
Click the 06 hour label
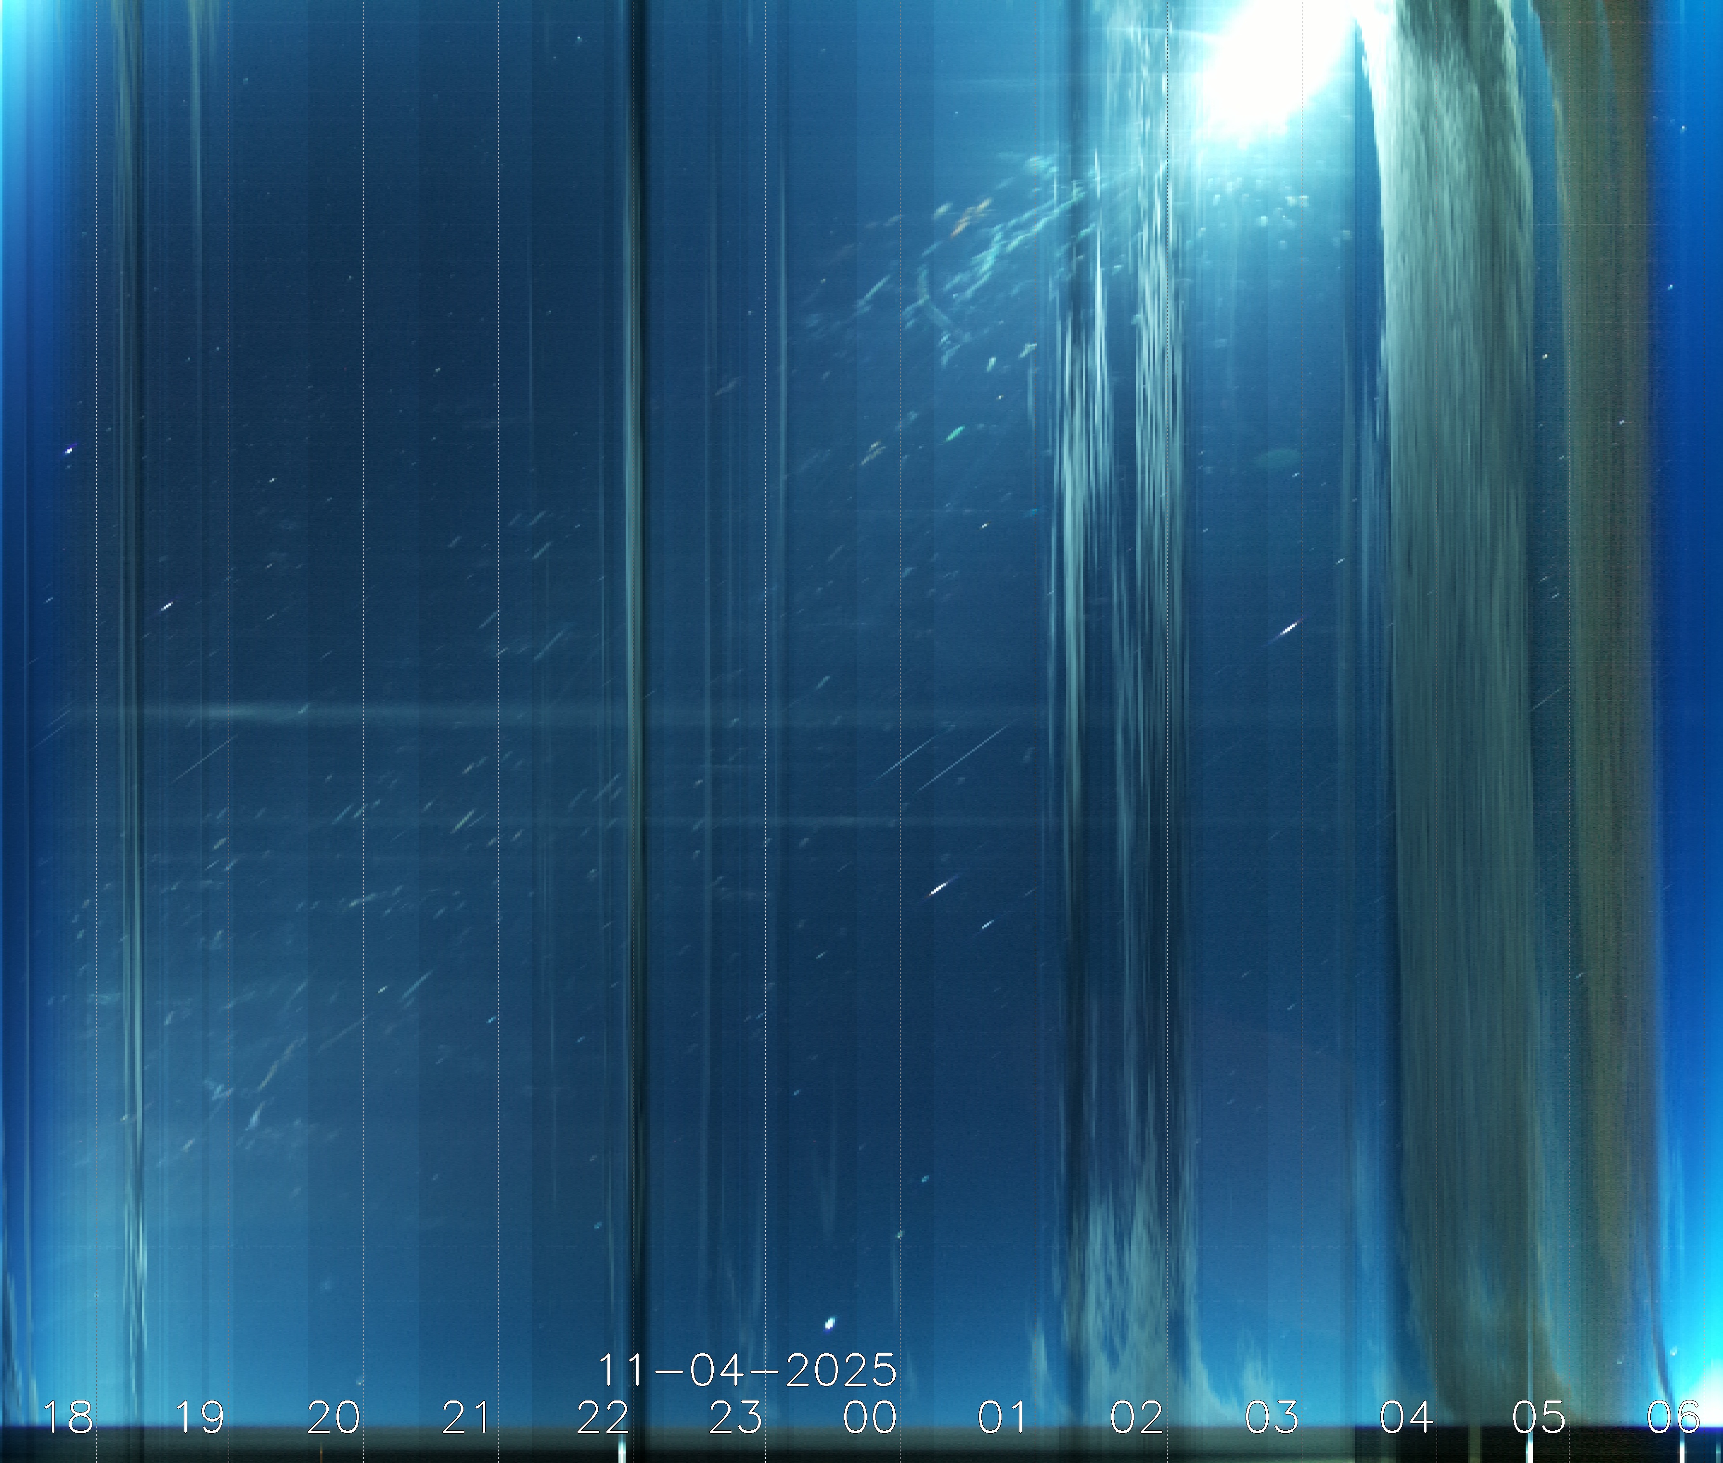(x=1673, y=1417)
